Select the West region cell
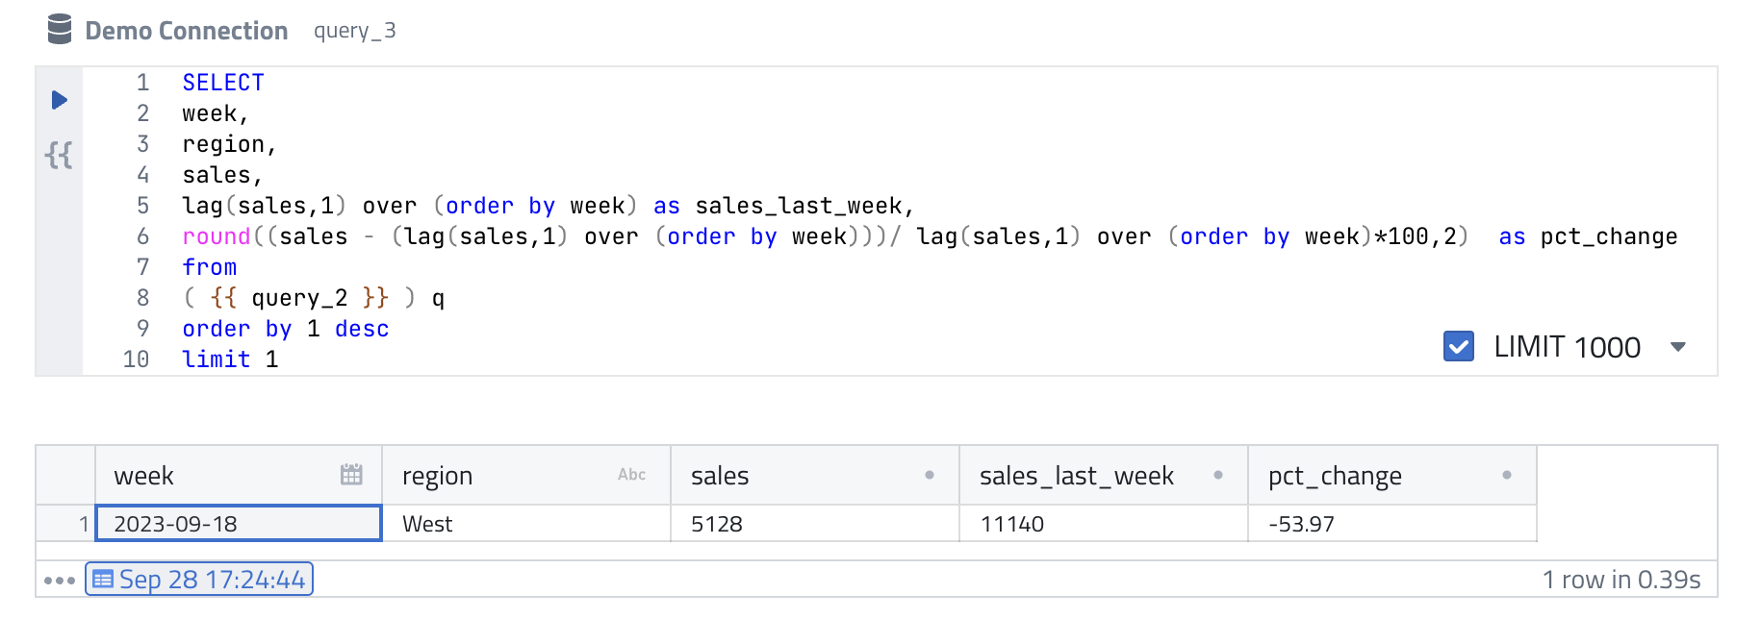Image resolution: width=1761 pixels, height=644 pixels. [x=525, y=524]
